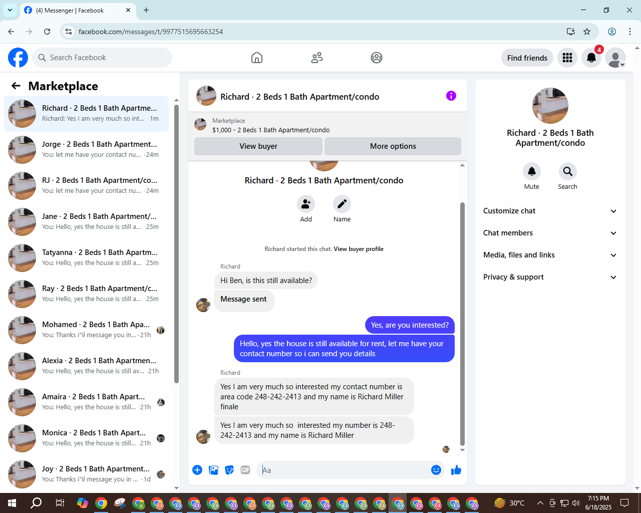View site information icon in address bar

tap(69, 32)
